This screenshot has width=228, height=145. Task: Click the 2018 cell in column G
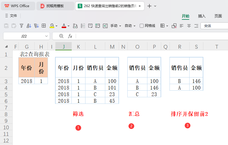(26, 81)
